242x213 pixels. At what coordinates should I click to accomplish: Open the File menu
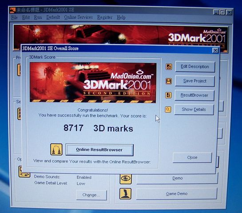click(x=14, y=17)
